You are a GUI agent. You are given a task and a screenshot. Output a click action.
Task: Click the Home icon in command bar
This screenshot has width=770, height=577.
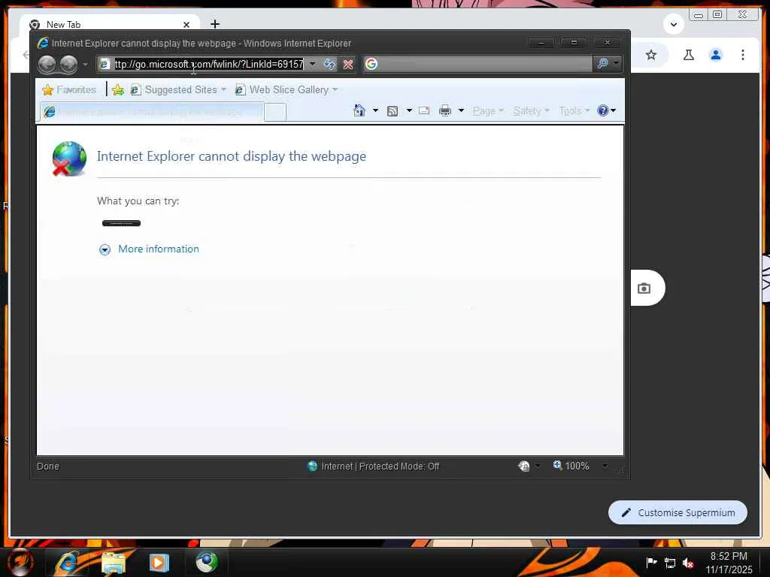pyautogui.click(x=359, y=111)
